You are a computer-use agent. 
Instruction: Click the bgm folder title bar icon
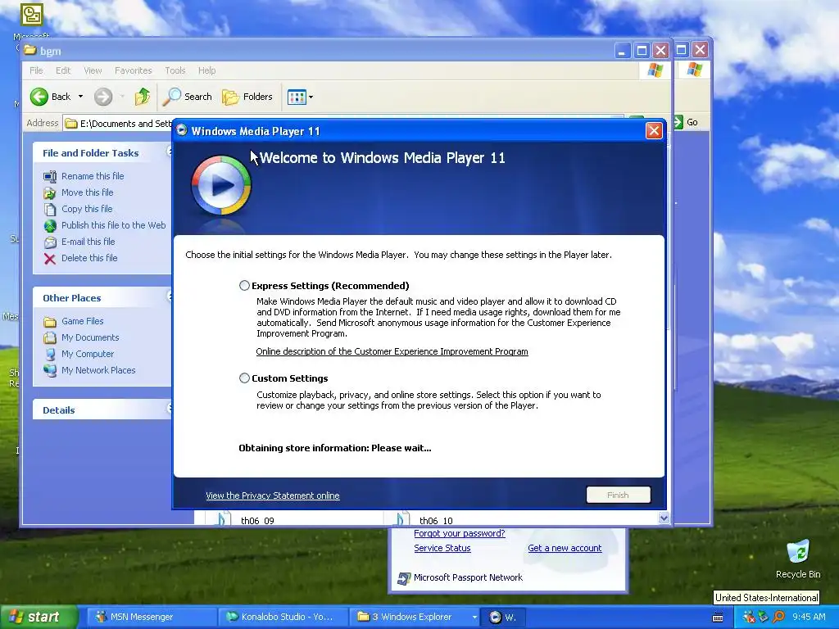pos(30,50)
